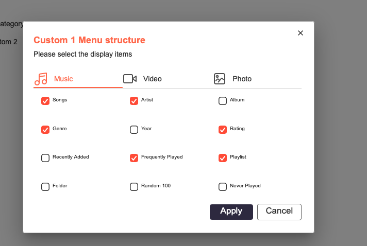Disable the Genre checkbox
The width and height of the screenshot is (367, 246).
(45, 130)
